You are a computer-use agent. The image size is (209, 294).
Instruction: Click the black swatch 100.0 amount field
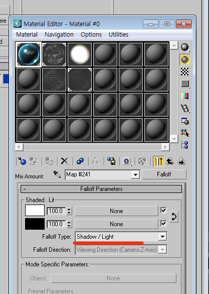coord(56,224)
